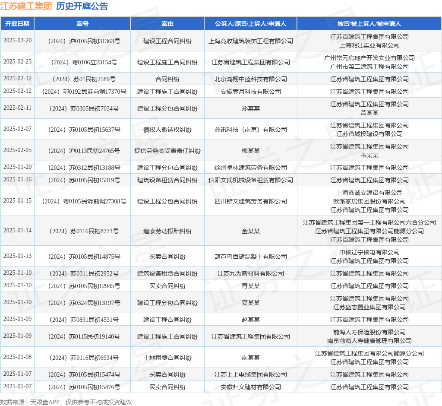This screenshot has width=442, height=406.
Task: Select plaintiff 赵某某
Action: 251,320
